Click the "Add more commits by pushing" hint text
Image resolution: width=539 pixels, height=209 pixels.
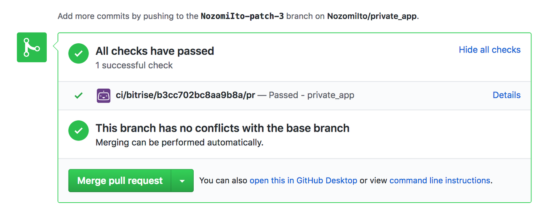tap(128, 16)
